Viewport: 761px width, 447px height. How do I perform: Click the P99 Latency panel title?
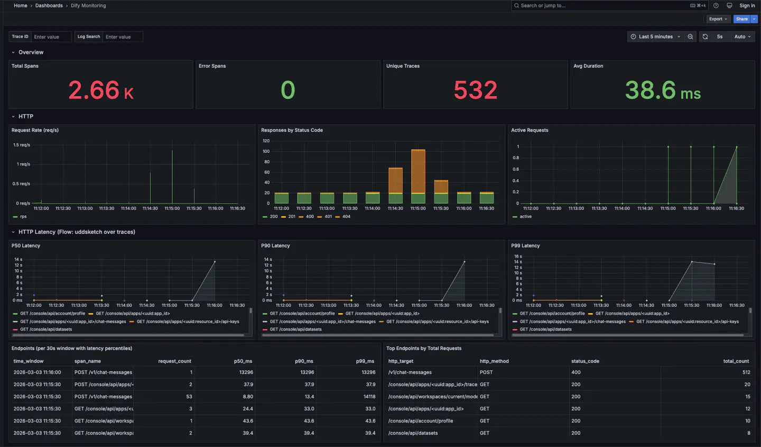point(525,246)
